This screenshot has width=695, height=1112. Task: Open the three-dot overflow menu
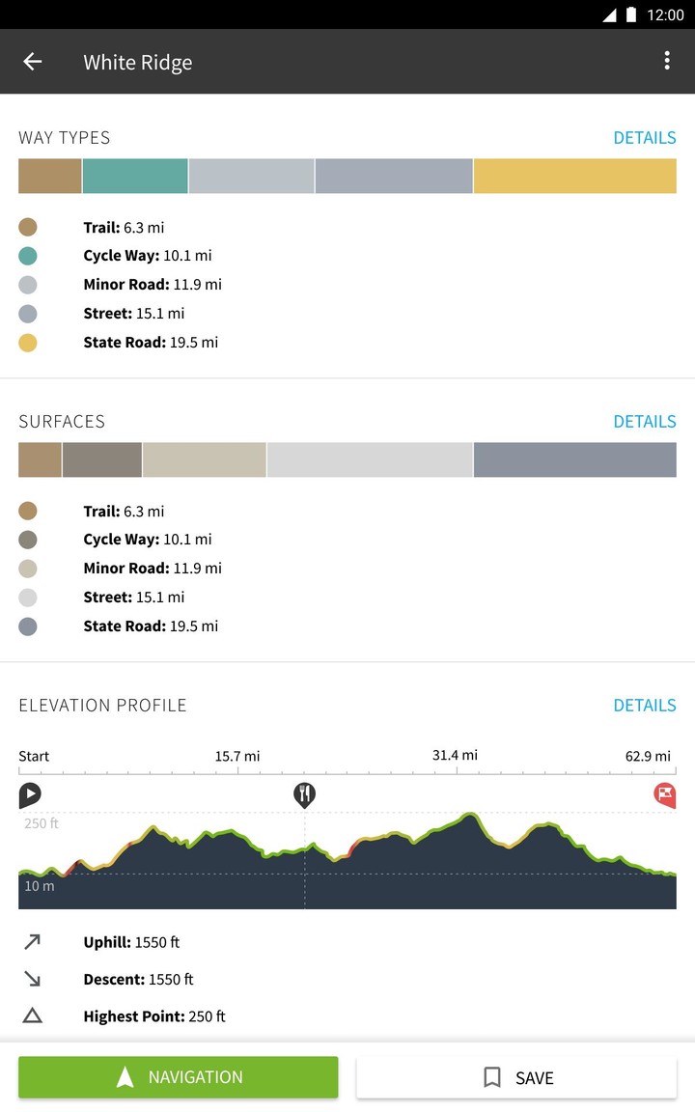tap(666, 62)
